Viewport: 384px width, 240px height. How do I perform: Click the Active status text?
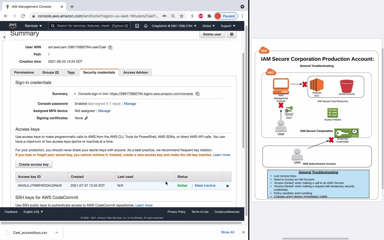coord(182,185)
